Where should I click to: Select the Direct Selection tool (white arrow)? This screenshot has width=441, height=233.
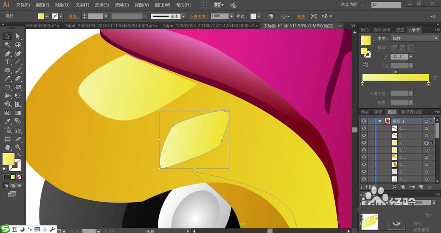[x=18, y=36]
